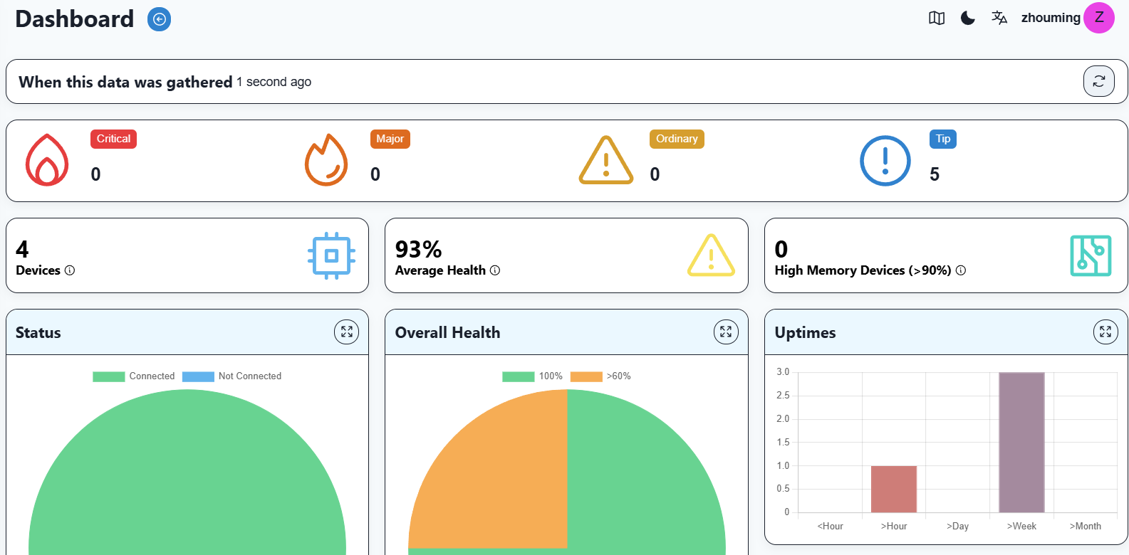This screenshot has width=1129, height=555.
Task: Open the language translate icon
Action: click(999, 18)
